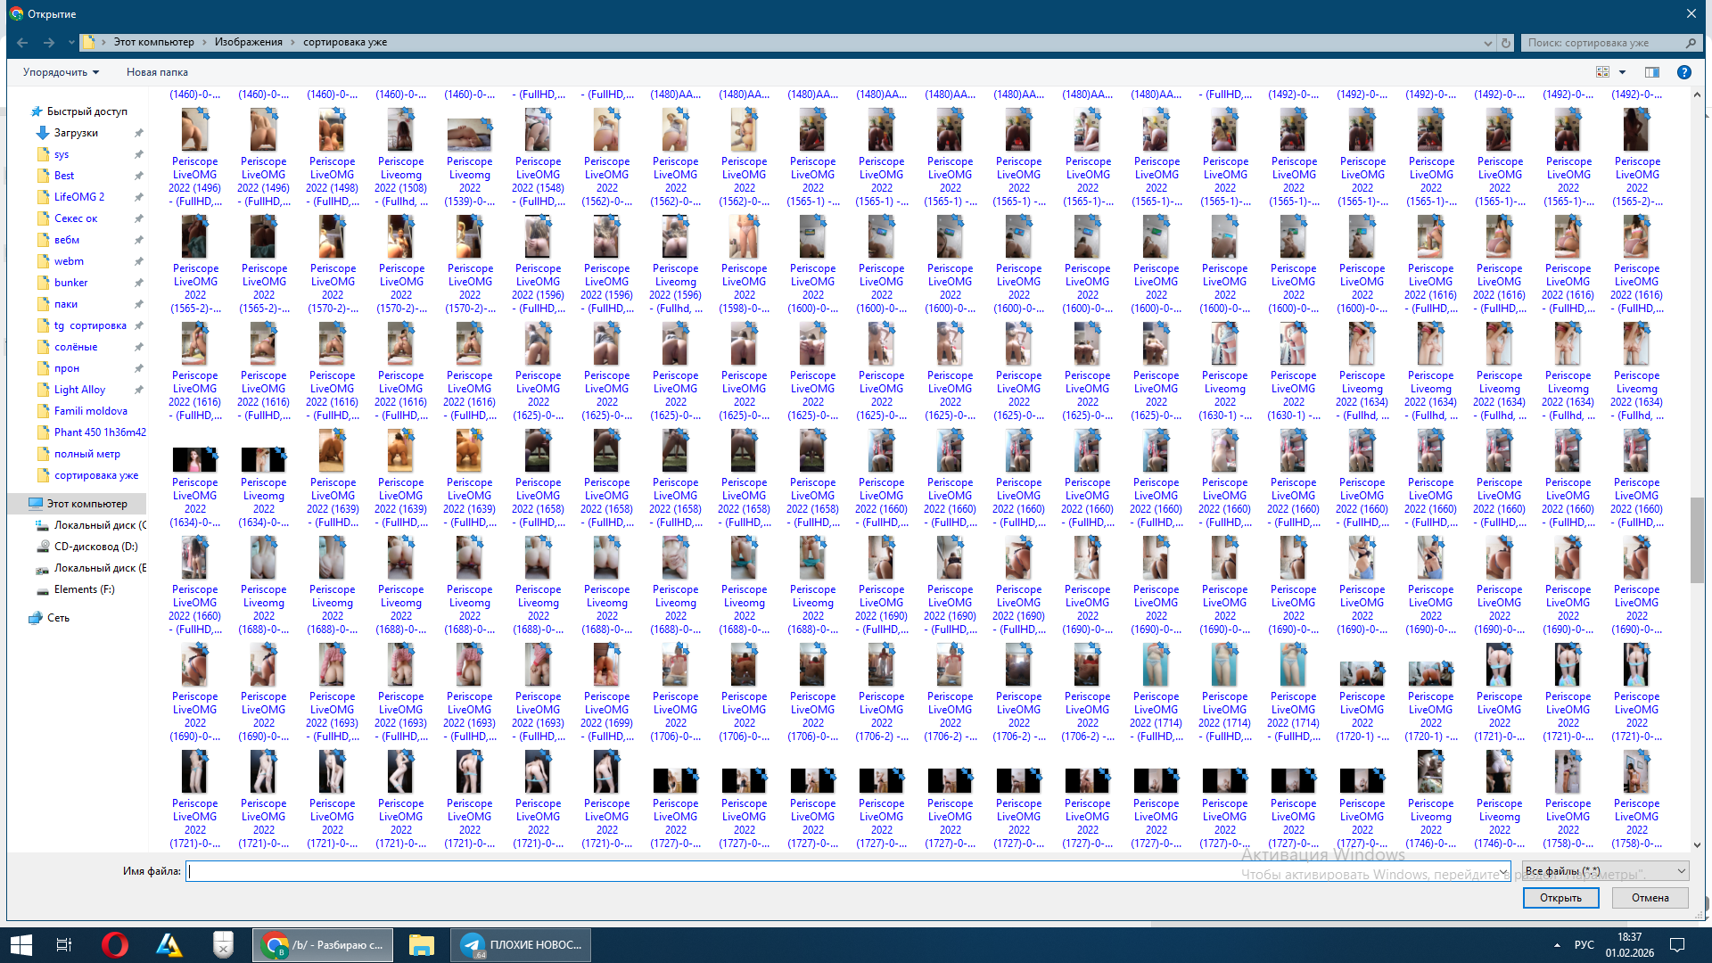Click the Back navigation arrow
Screen dimensions: 1712x963
click(22, 43)
